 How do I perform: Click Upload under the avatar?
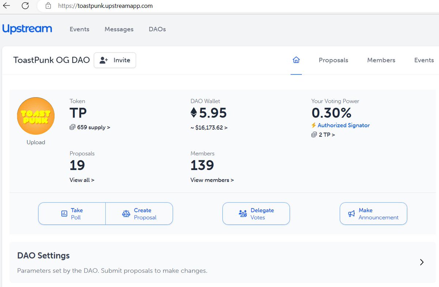tap(36, 142)
